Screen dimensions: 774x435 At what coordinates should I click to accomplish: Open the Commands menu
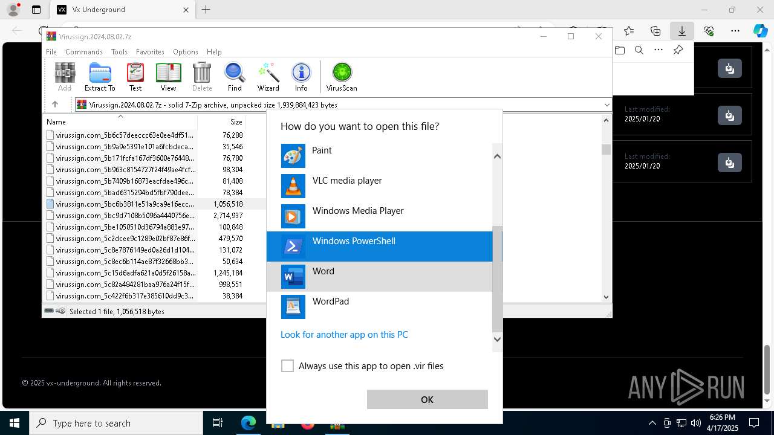point(84,52)
